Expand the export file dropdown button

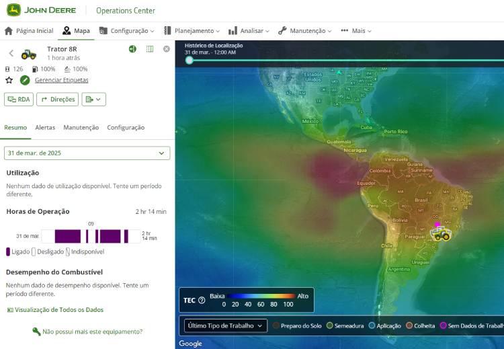[93, 100]
